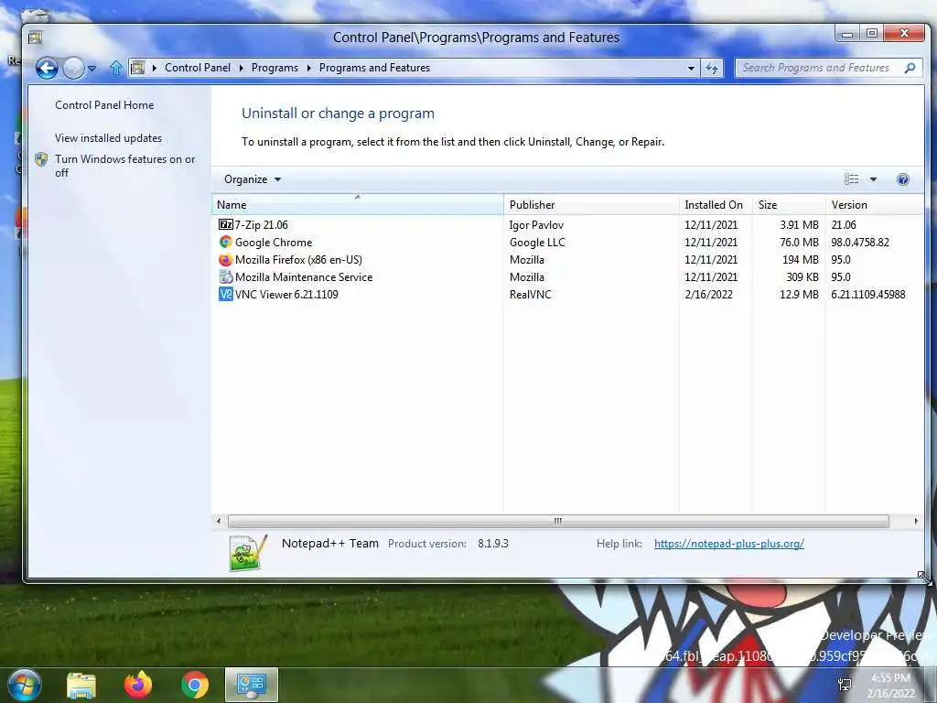Select Google Chrome entry name
The width and height of the screenshot is (937, 703).
[274, 242]
